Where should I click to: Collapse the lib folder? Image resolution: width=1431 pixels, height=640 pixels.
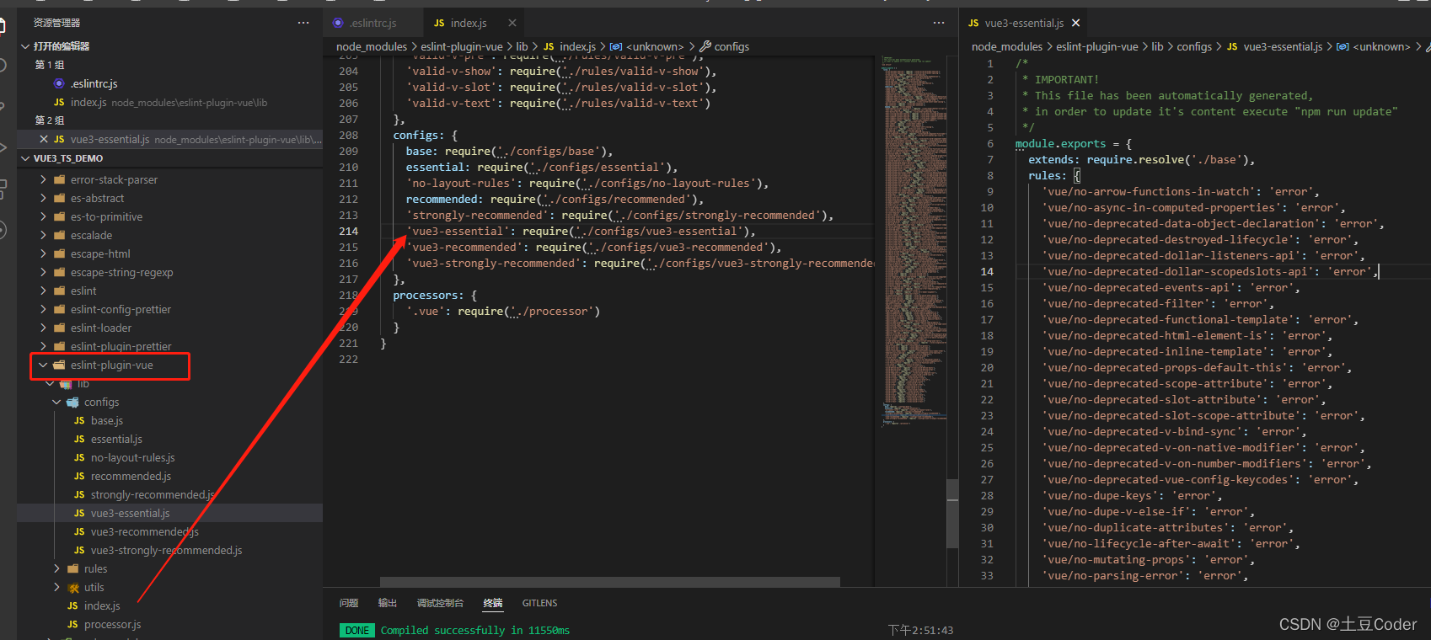point(50,383)
